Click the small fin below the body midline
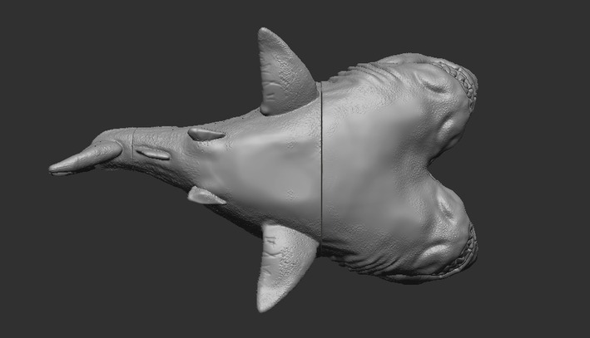 click(x=206, y=196)
